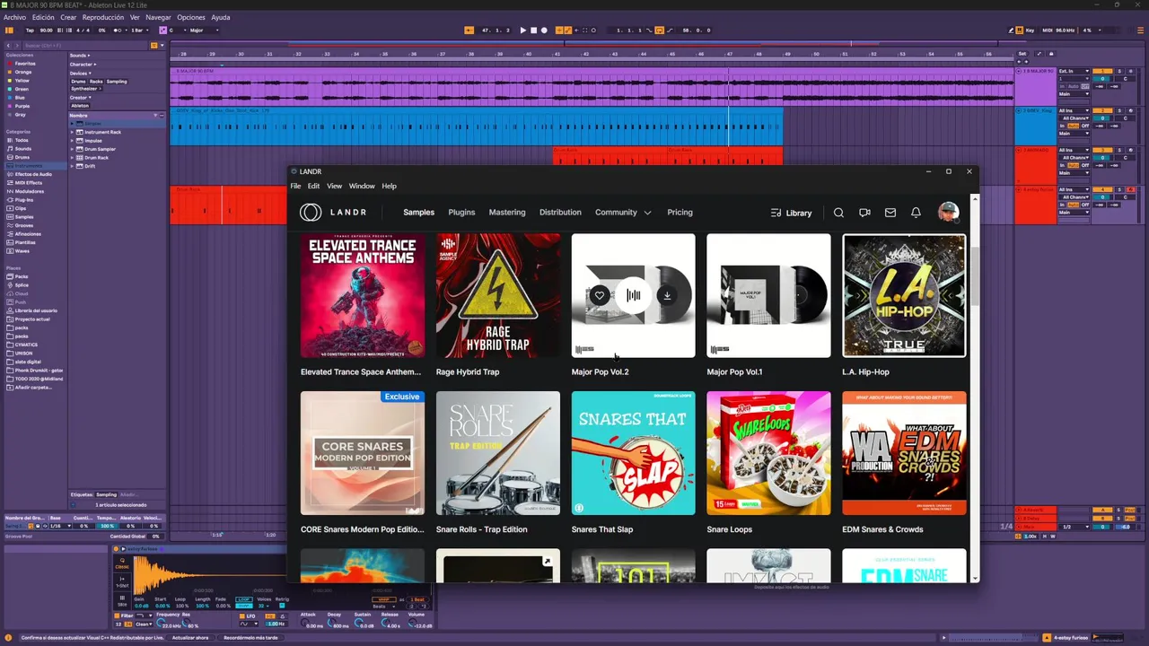Select the Drums category in browser
Viewport: 1149px width, 646px height.
(x=22, y=157)
